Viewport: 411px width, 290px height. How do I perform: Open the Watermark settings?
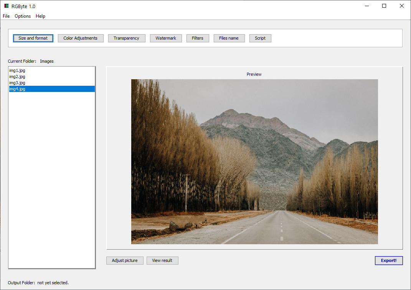pyautogui.click(x=166, y=38)
